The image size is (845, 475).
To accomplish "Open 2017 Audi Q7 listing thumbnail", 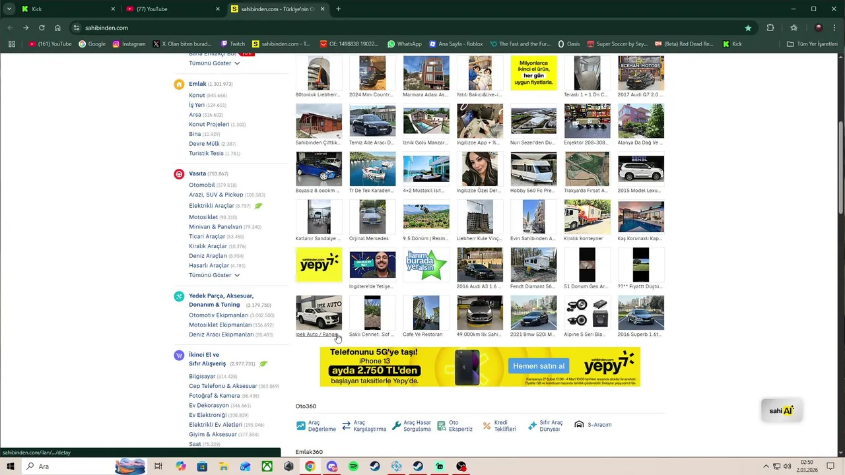I will [x=641, y=73].
